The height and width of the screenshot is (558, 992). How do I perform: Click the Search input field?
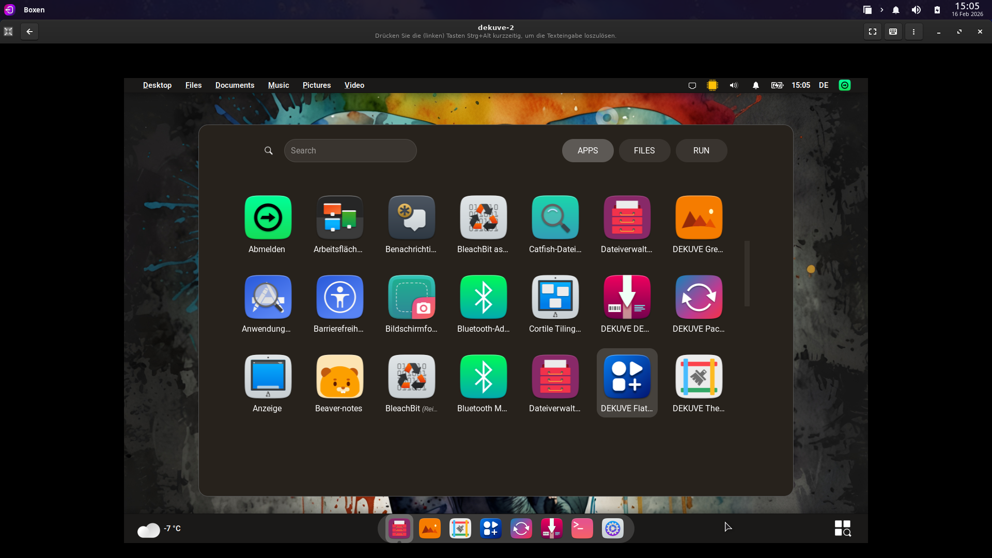click(350, 150)
